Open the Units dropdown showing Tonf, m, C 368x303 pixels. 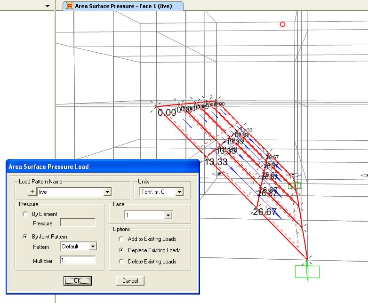[x=180, y=192]
